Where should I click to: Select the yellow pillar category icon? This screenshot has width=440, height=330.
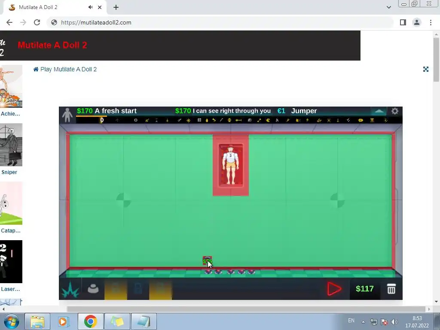372,120
